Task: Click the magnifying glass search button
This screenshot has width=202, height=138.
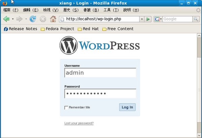Action: point(196,19)
